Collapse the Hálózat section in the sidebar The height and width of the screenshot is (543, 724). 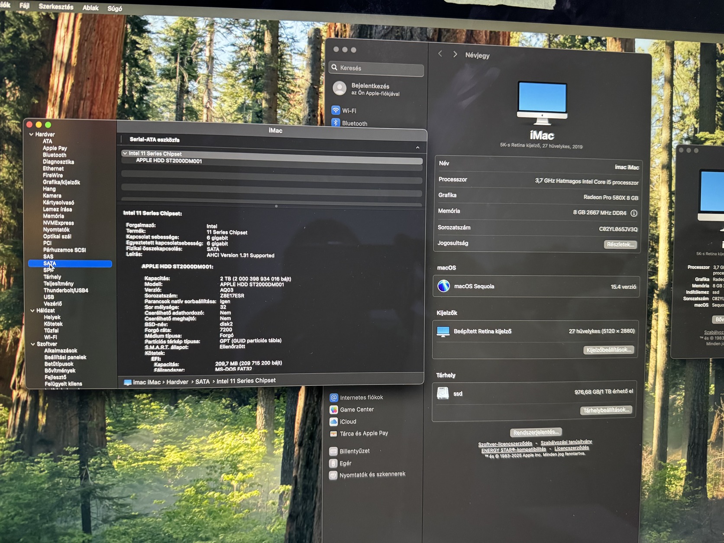pos(32,310)
